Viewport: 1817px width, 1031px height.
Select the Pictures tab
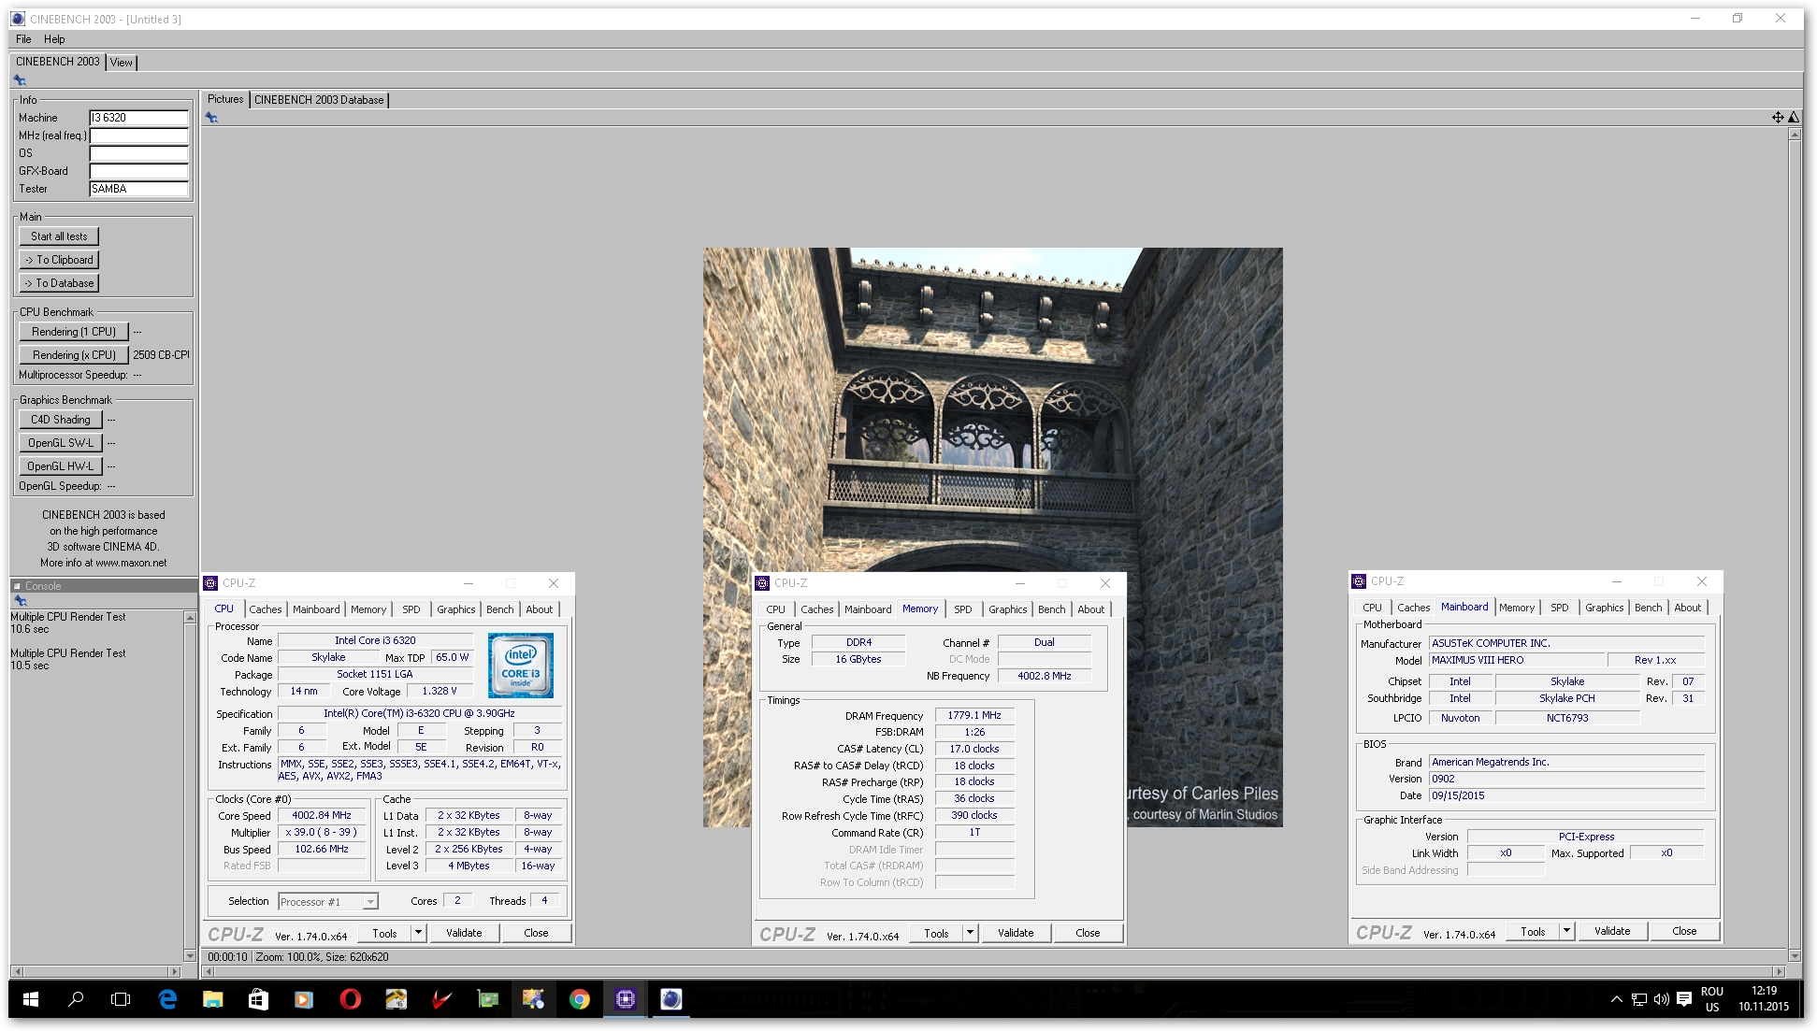(225, 99)
